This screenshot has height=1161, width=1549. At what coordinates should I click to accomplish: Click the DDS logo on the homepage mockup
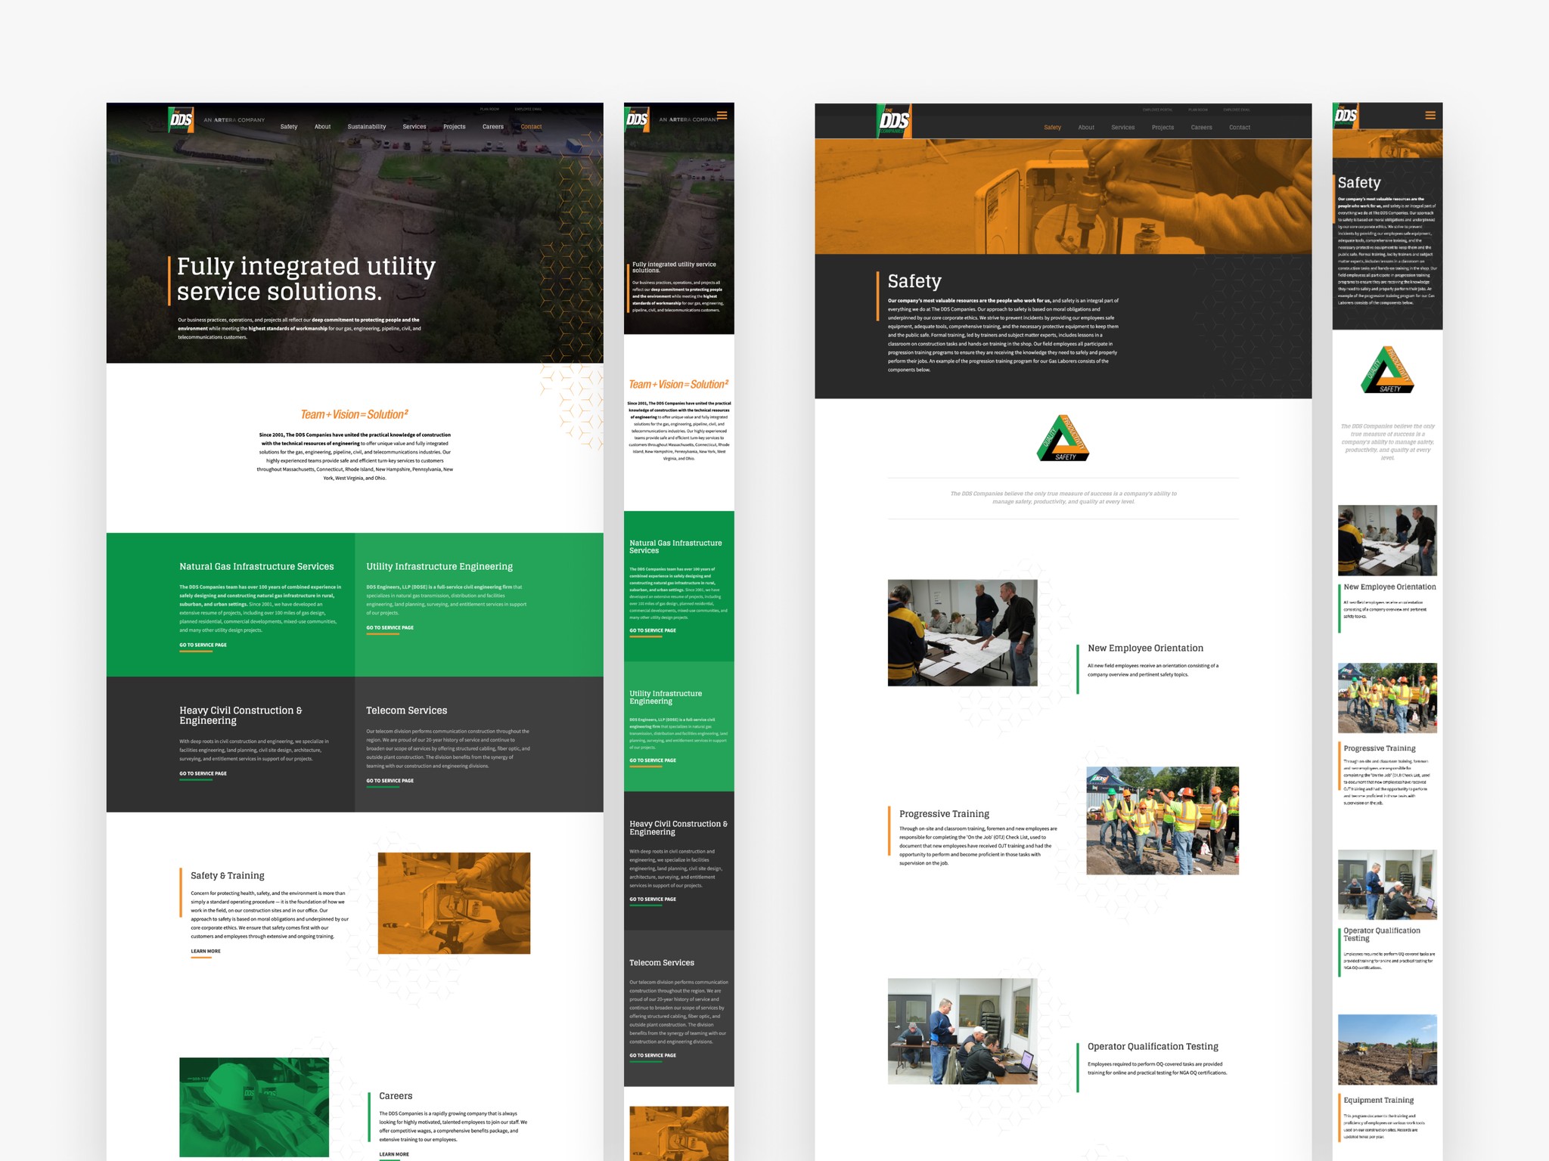tap(181, 119)
